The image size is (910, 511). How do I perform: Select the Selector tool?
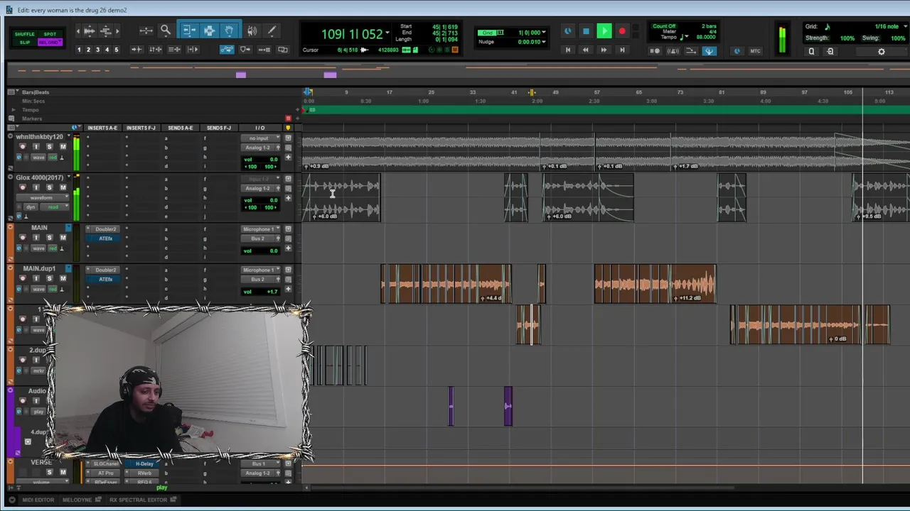pos(209,31)
